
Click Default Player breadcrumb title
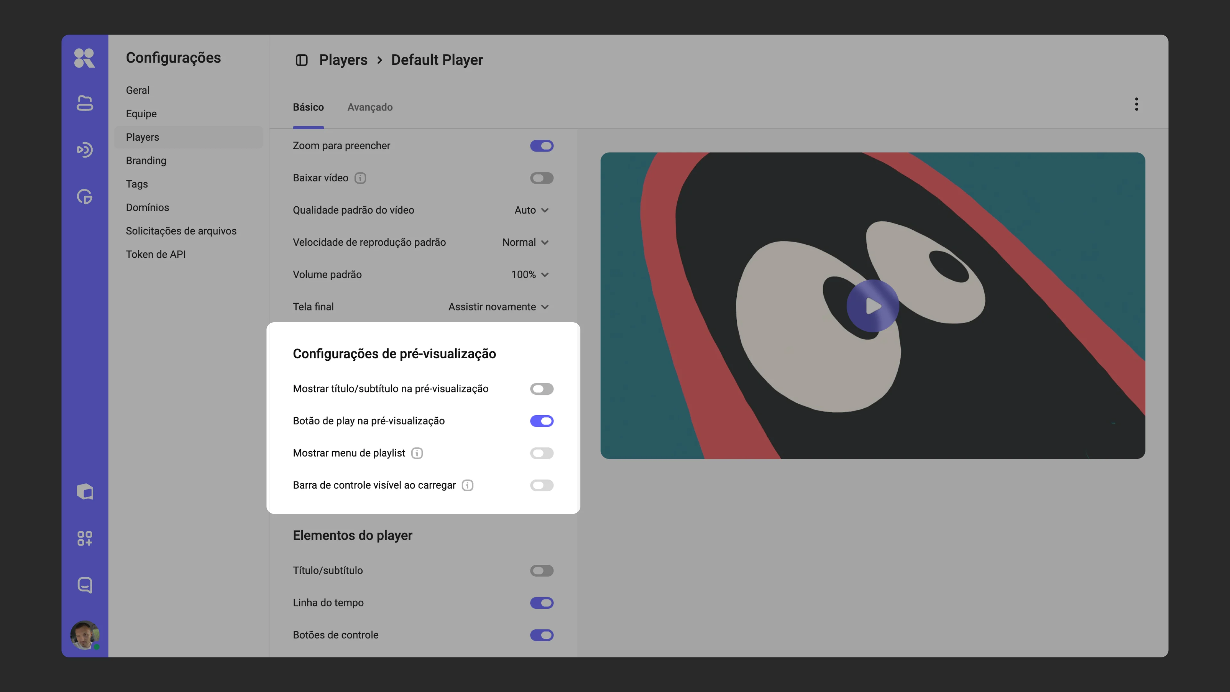point(437,60)
